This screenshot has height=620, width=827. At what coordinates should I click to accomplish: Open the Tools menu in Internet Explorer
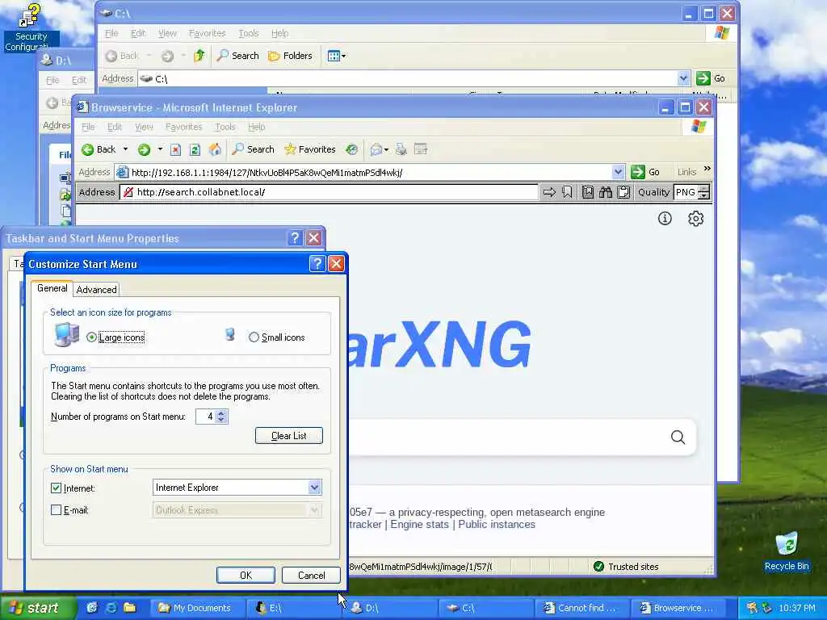pos(225,127)
